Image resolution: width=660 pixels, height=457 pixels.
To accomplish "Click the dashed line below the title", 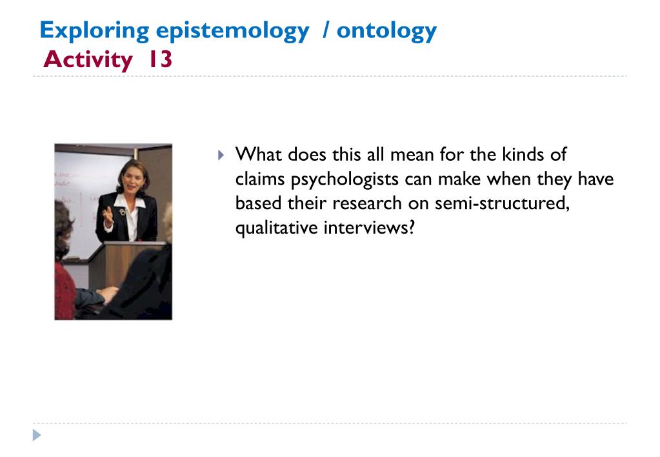I will coord(330,76).
